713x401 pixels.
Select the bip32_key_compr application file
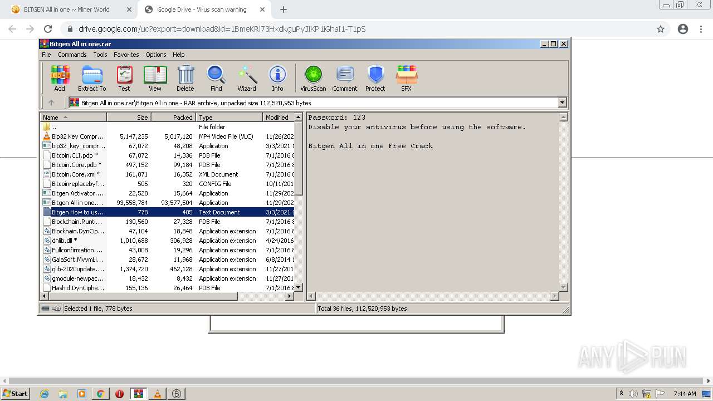tap(167, 146)
